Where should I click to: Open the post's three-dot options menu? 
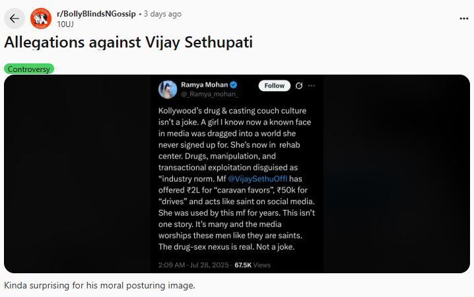(x=463, y=18)
